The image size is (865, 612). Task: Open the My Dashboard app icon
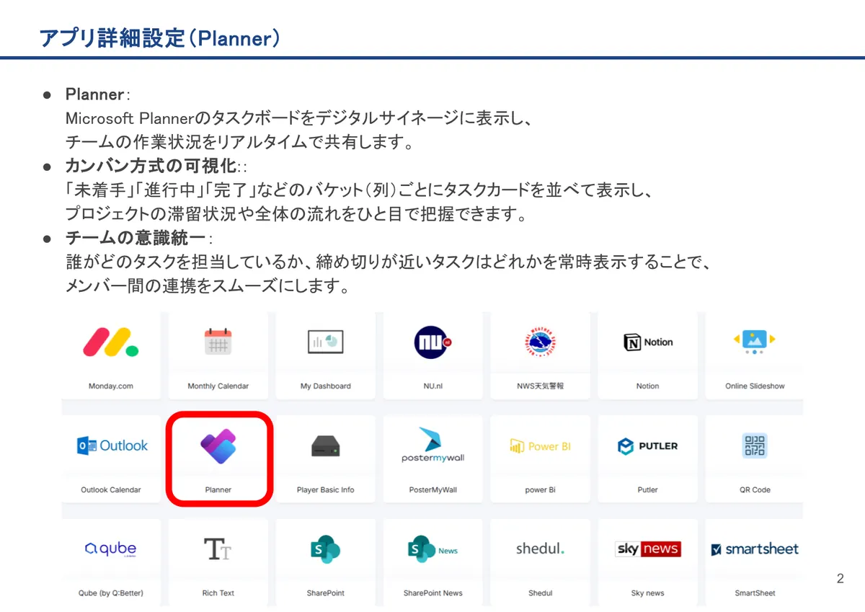[x=325, y=342]
